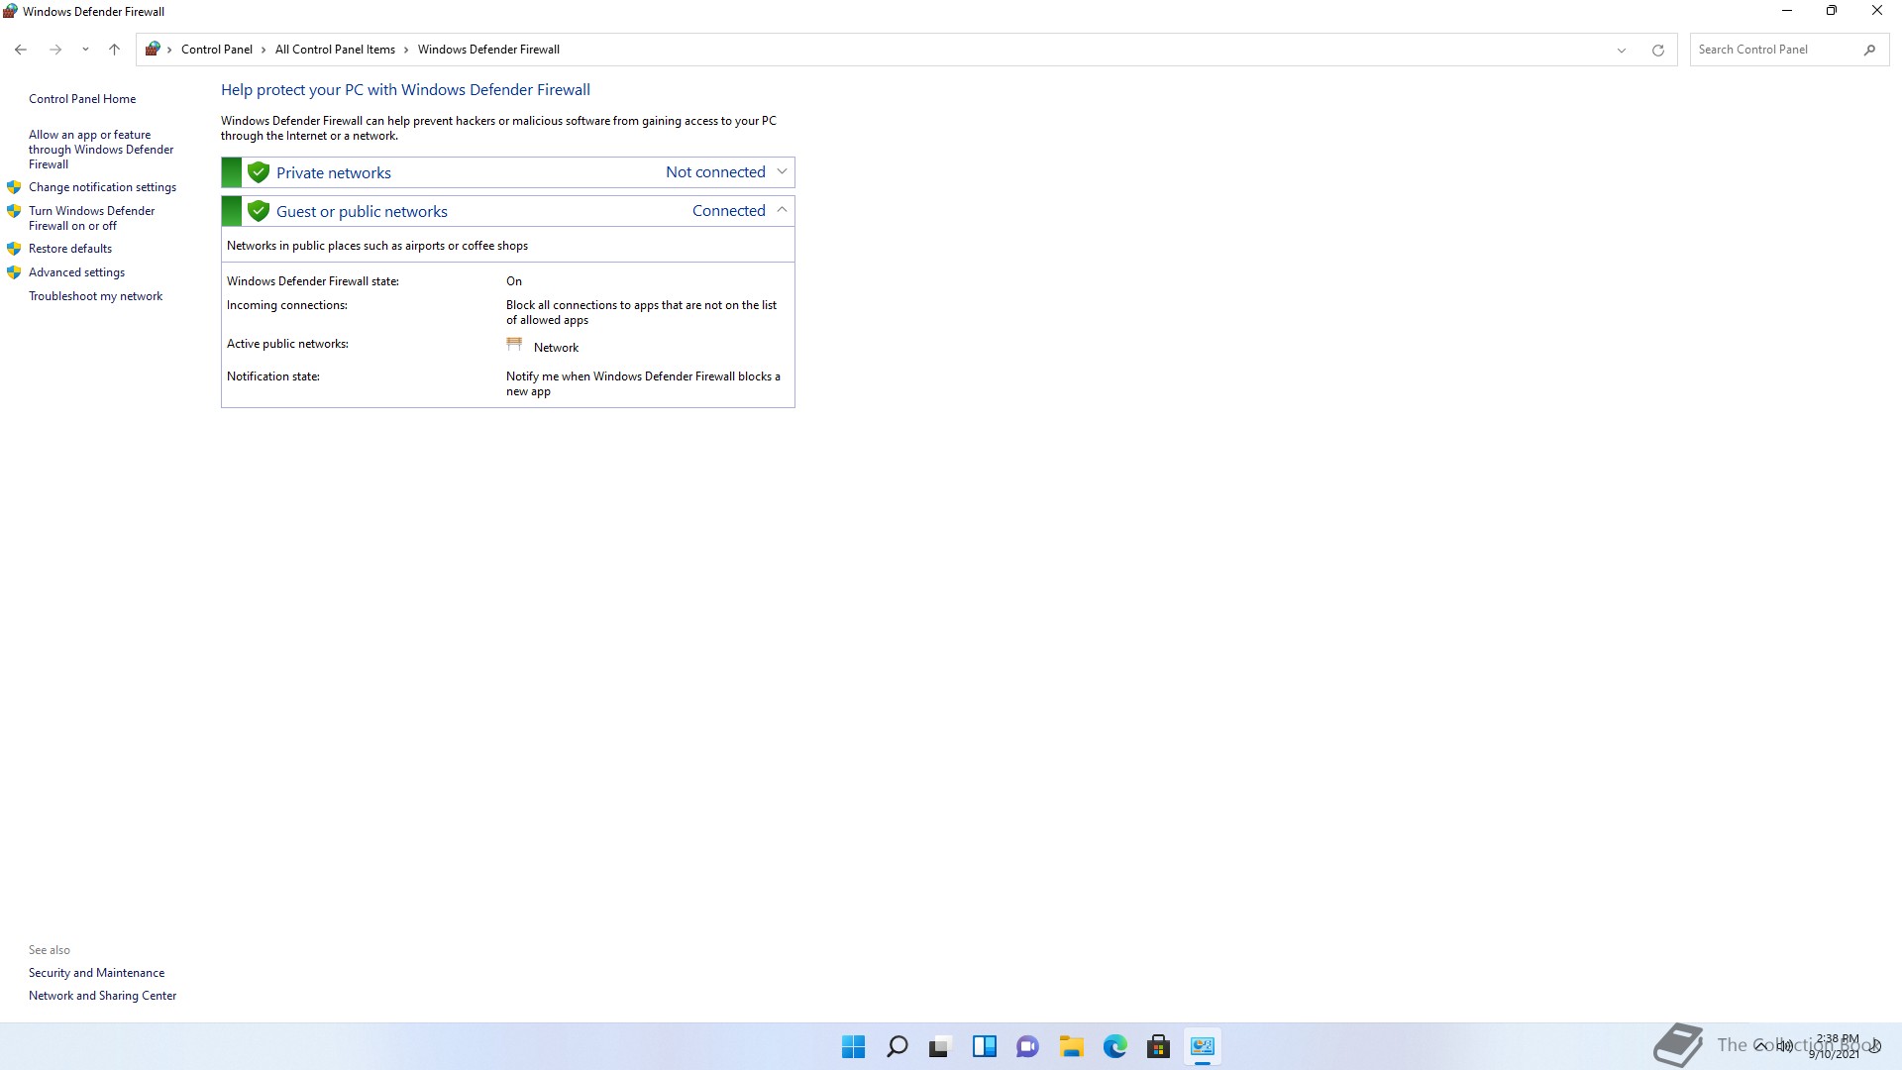
Task: Click the firewall icon in the title bar
Action: tap(10, 12)
